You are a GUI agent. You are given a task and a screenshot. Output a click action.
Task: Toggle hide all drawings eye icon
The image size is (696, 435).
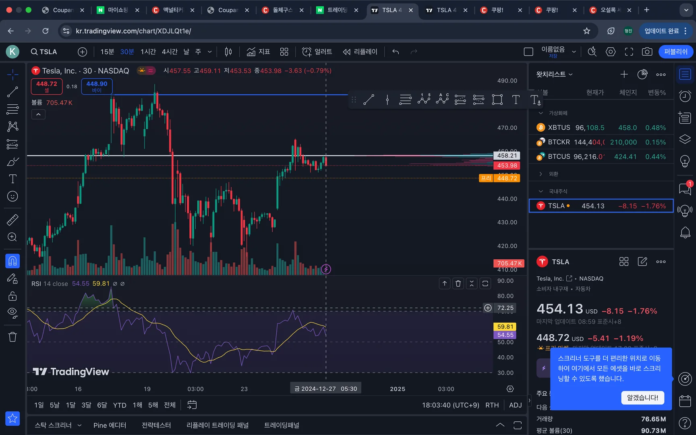[12, 313]
